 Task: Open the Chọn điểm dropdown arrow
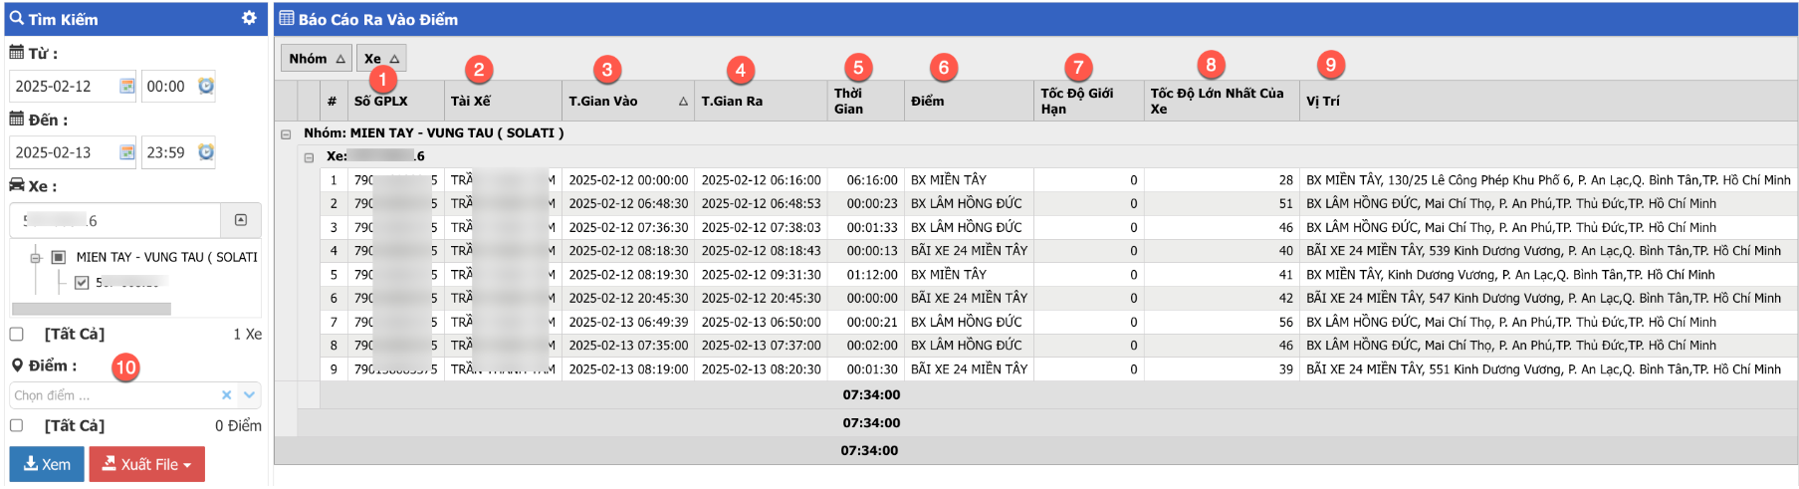pyautogui.click(x=249, y=395)
